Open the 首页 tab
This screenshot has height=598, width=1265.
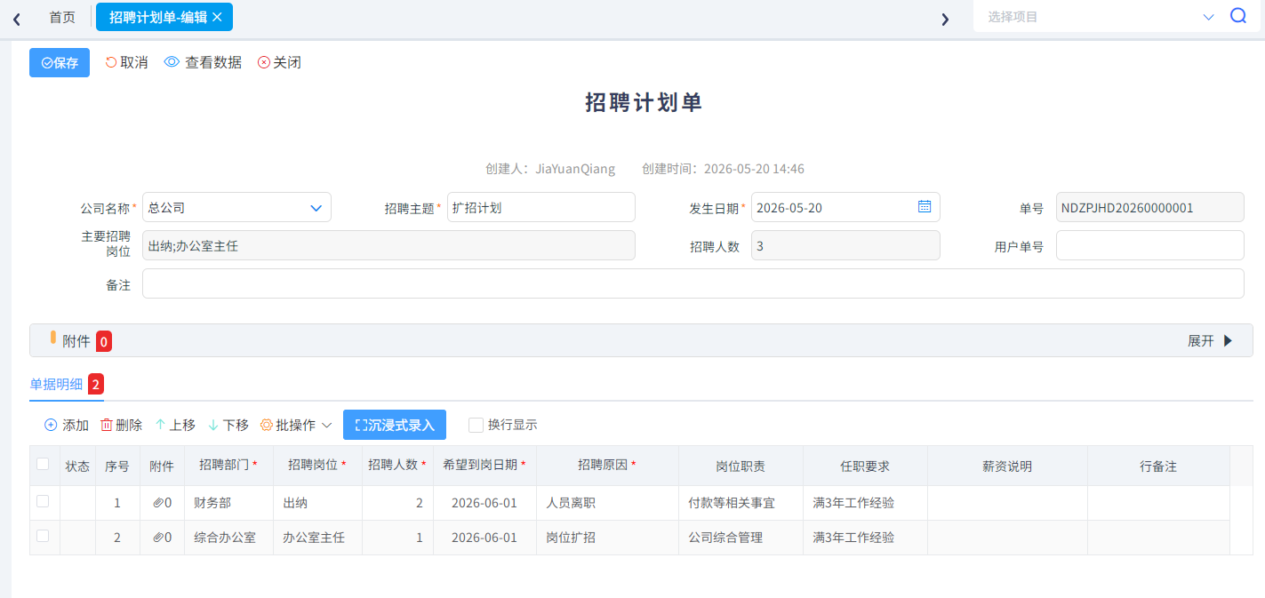[62, 17]
